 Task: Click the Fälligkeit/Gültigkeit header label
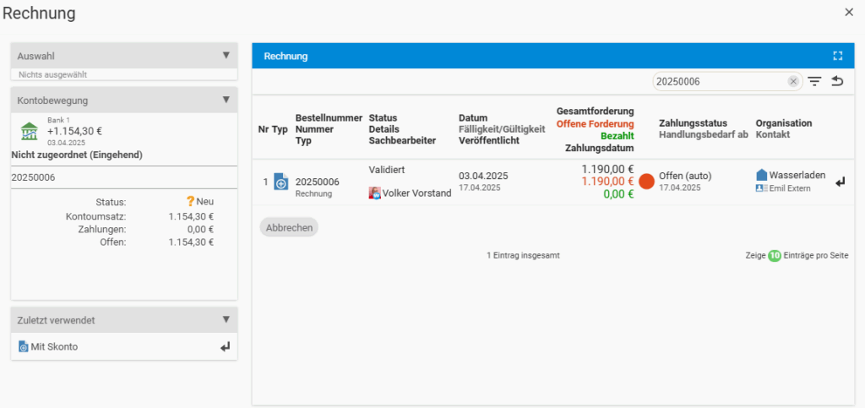point(502,129)
